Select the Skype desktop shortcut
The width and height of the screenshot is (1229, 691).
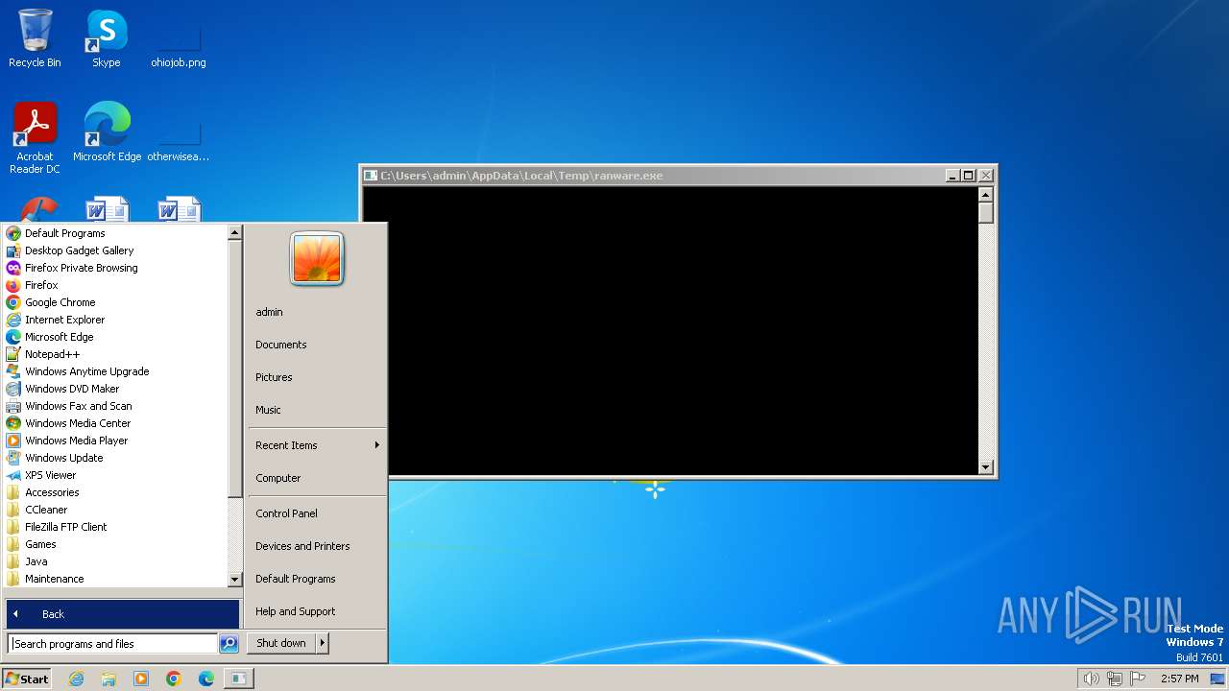(107, 38)
